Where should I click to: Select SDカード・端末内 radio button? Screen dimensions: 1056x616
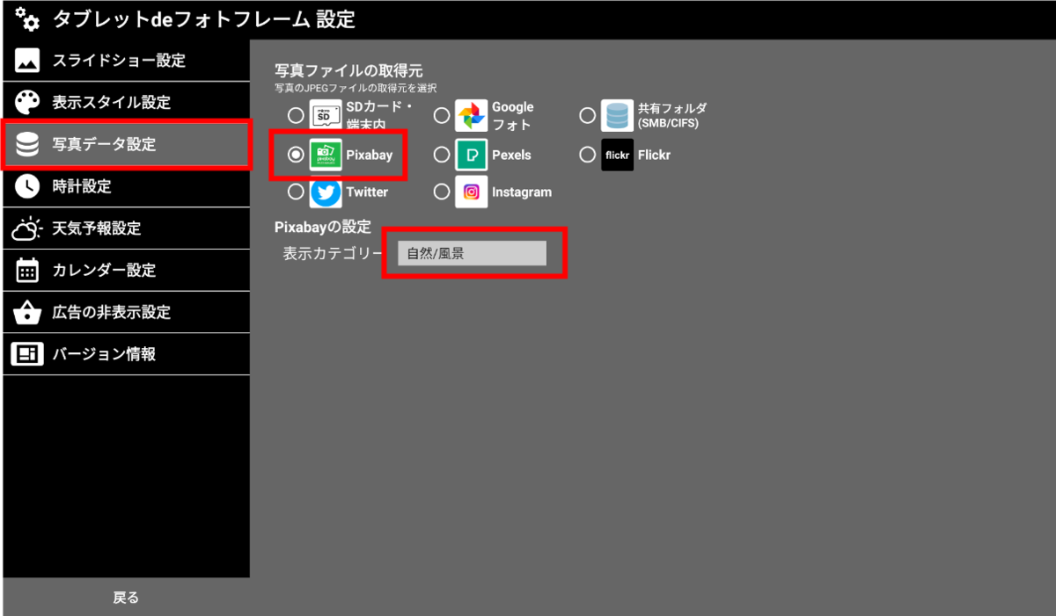click(297, 115)
